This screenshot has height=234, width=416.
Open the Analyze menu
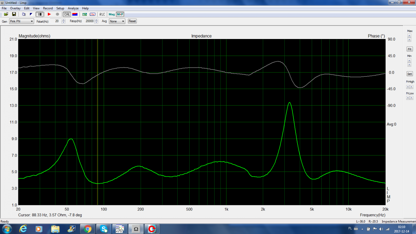point(73,8)
